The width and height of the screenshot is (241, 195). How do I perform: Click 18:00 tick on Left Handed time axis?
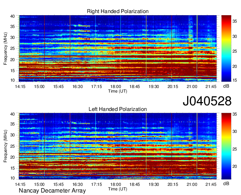coord(116,184)
